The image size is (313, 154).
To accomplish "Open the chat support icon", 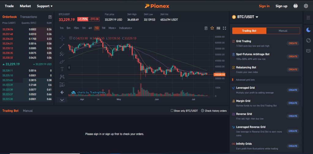I will pos(308,51).
